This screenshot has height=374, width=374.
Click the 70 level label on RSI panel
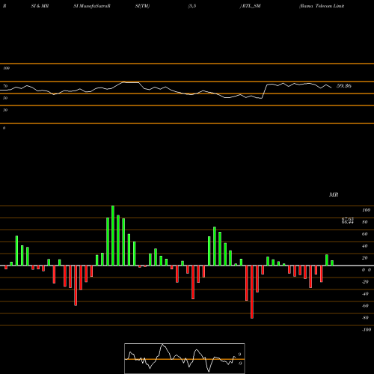tap(5, 86)
